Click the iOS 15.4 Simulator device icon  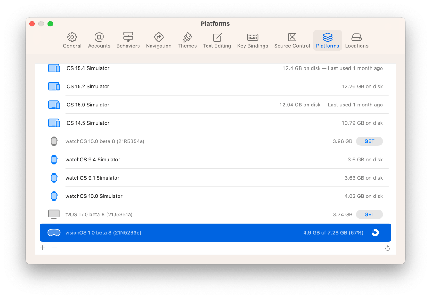click(x=54, y=68)
